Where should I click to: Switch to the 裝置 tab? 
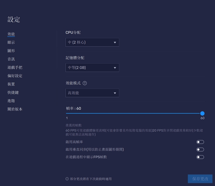click(x=11, y=84)
